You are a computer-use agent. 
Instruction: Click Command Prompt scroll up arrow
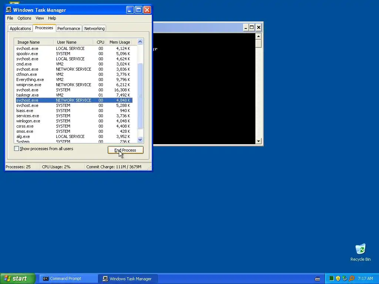tap(258, 36)
